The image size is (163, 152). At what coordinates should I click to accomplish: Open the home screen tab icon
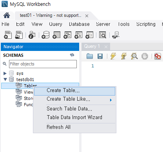7,15
